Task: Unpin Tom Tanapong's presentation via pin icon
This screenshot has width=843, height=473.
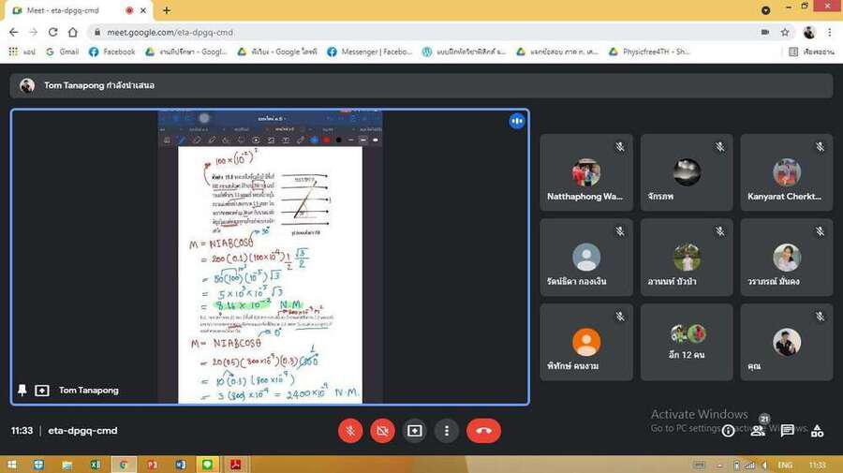Action: (x=22, y=390)
